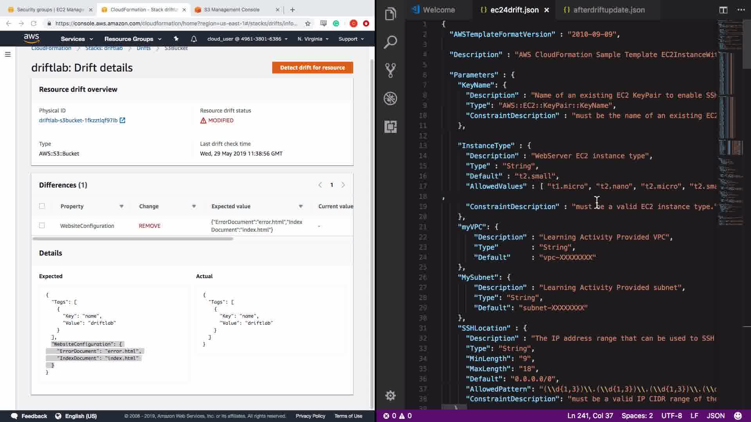Open the Extensions view icon
751x422 pixels.
390,127
